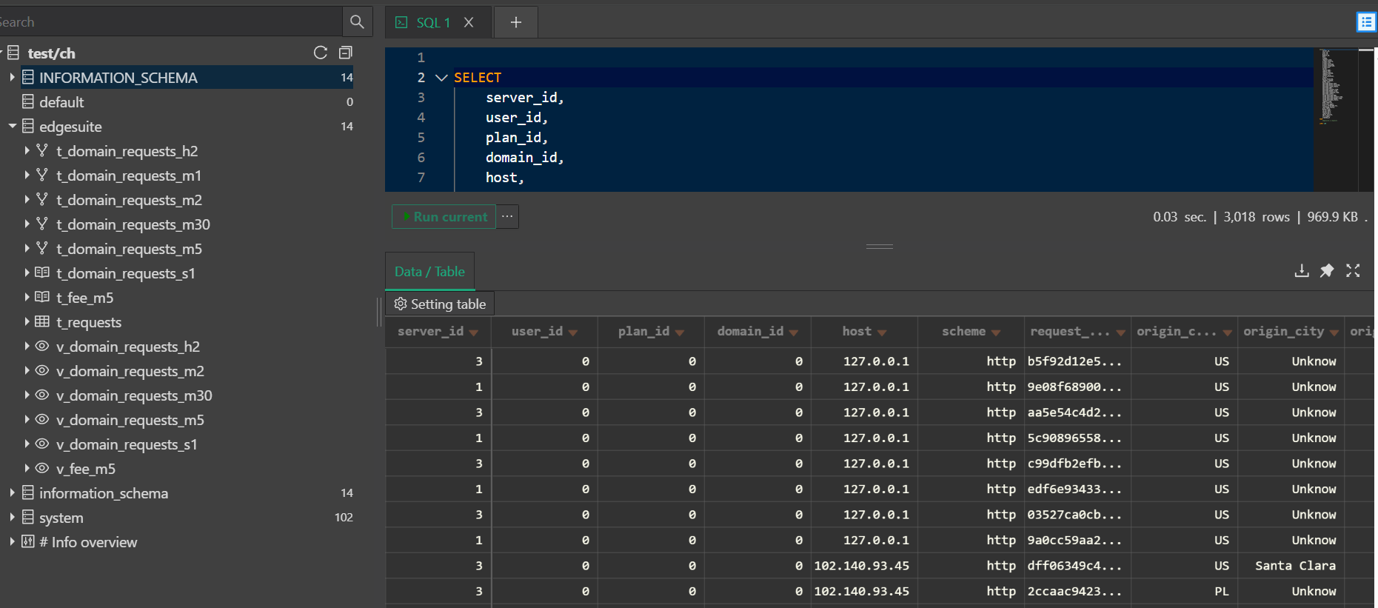Close the SQL 1 tab

pyautogui.click(x=469, y=22)
